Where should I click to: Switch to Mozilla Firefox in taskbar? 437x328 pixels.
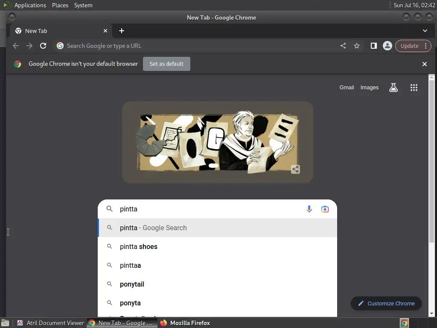point(185,323)
